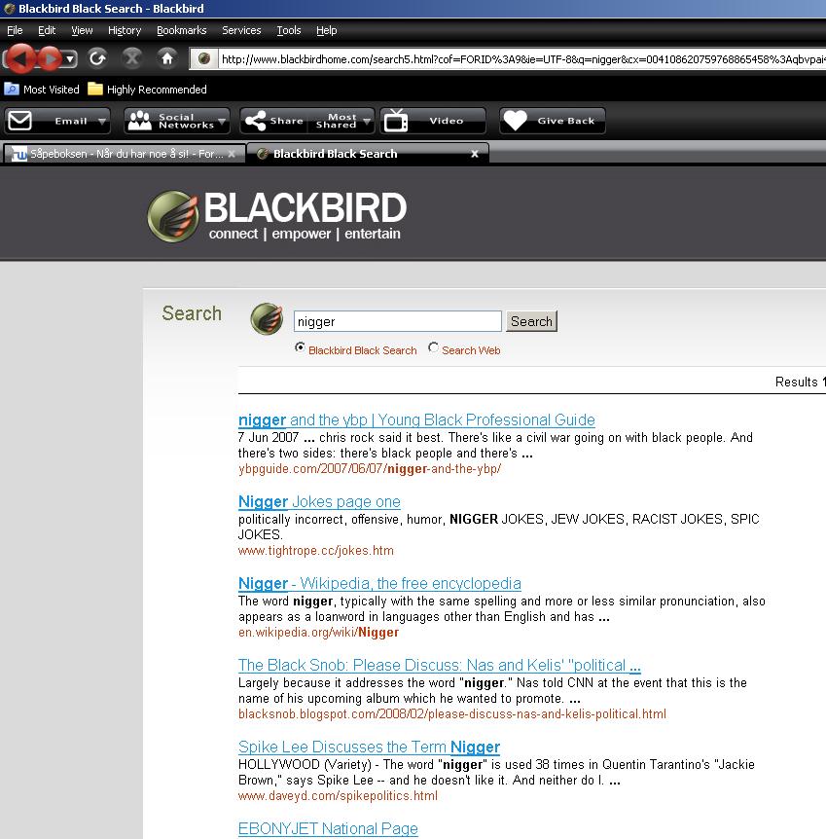
Task: Click the Video TV icon
Action: pos(396,121)
